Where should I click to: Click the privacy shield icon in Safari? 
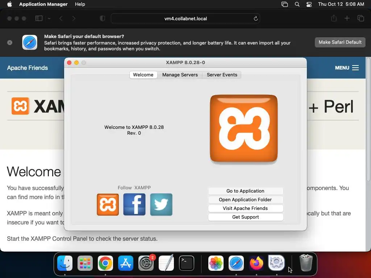click(103, 18)
